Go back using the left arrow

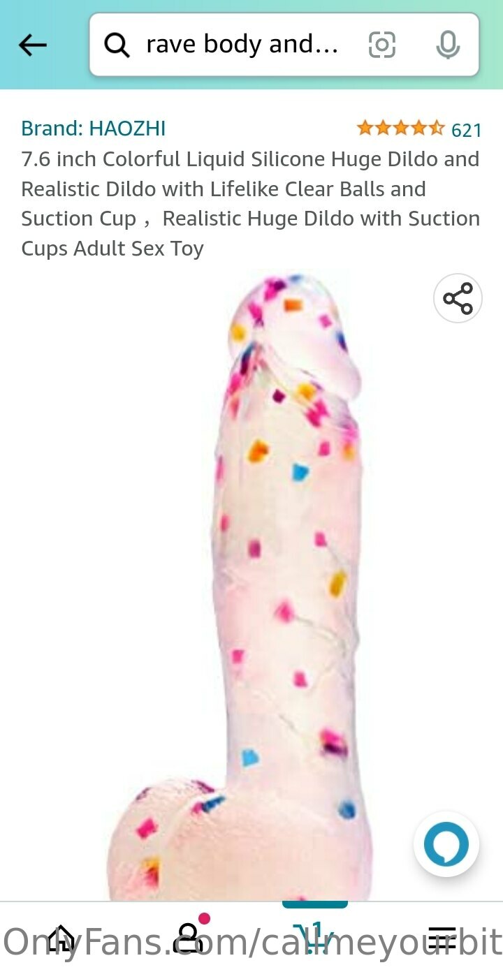[32, 45]
